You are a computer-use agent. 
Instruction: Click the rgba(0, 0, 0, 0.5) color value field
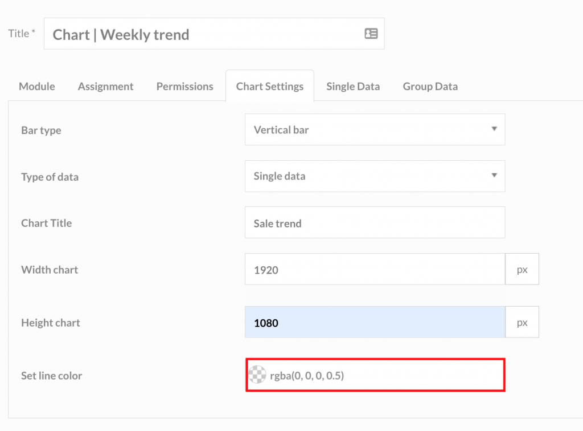pyautogui.click(x=375, y=375)
